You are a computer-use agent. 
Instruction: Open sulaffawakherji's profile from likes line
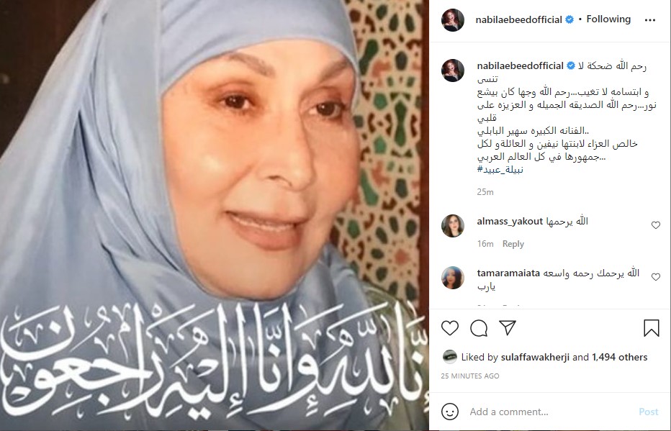click(535, 357)
